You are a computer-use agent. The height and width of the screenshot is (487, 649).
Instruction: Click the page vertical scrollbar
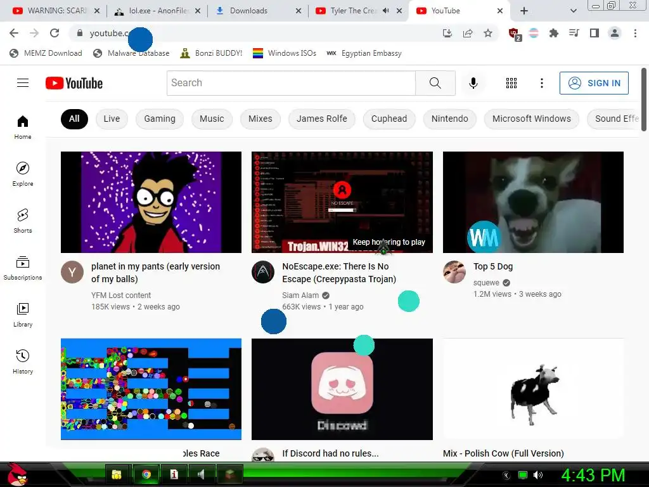pyautogui.click(x=644, y=100)
